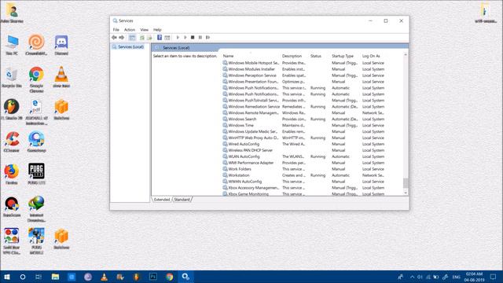
Task: Select the Internet Download Manager desktop icon
Action: (x=36, y=209)
